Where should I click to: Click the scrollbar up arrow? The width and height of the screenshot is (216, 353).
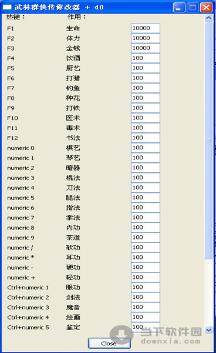[208, 18]
